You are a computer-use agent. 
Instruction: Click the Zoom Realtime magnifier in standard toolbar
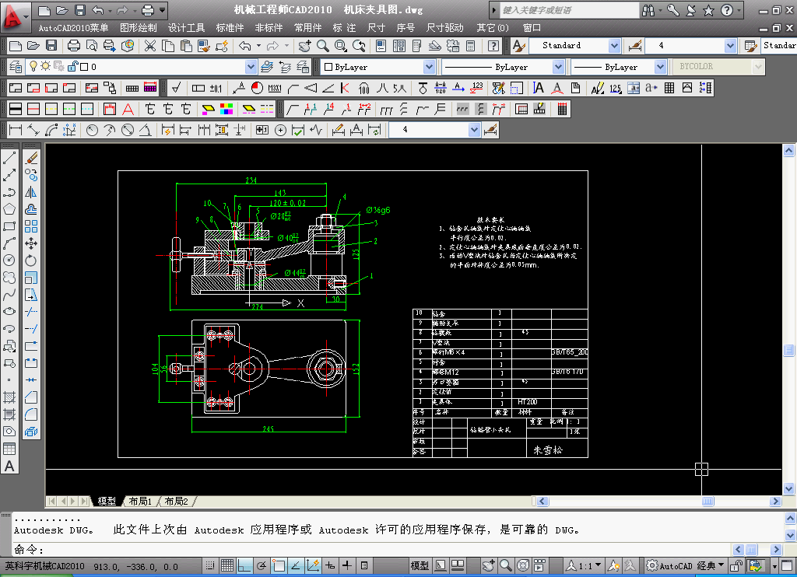click(323, 46)
